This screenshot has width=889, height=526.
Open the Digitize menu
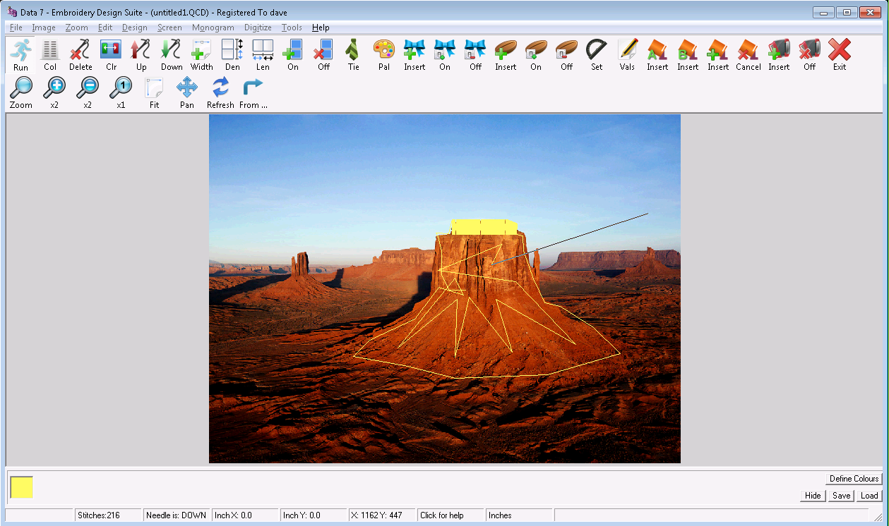click(x=258, y=27)
